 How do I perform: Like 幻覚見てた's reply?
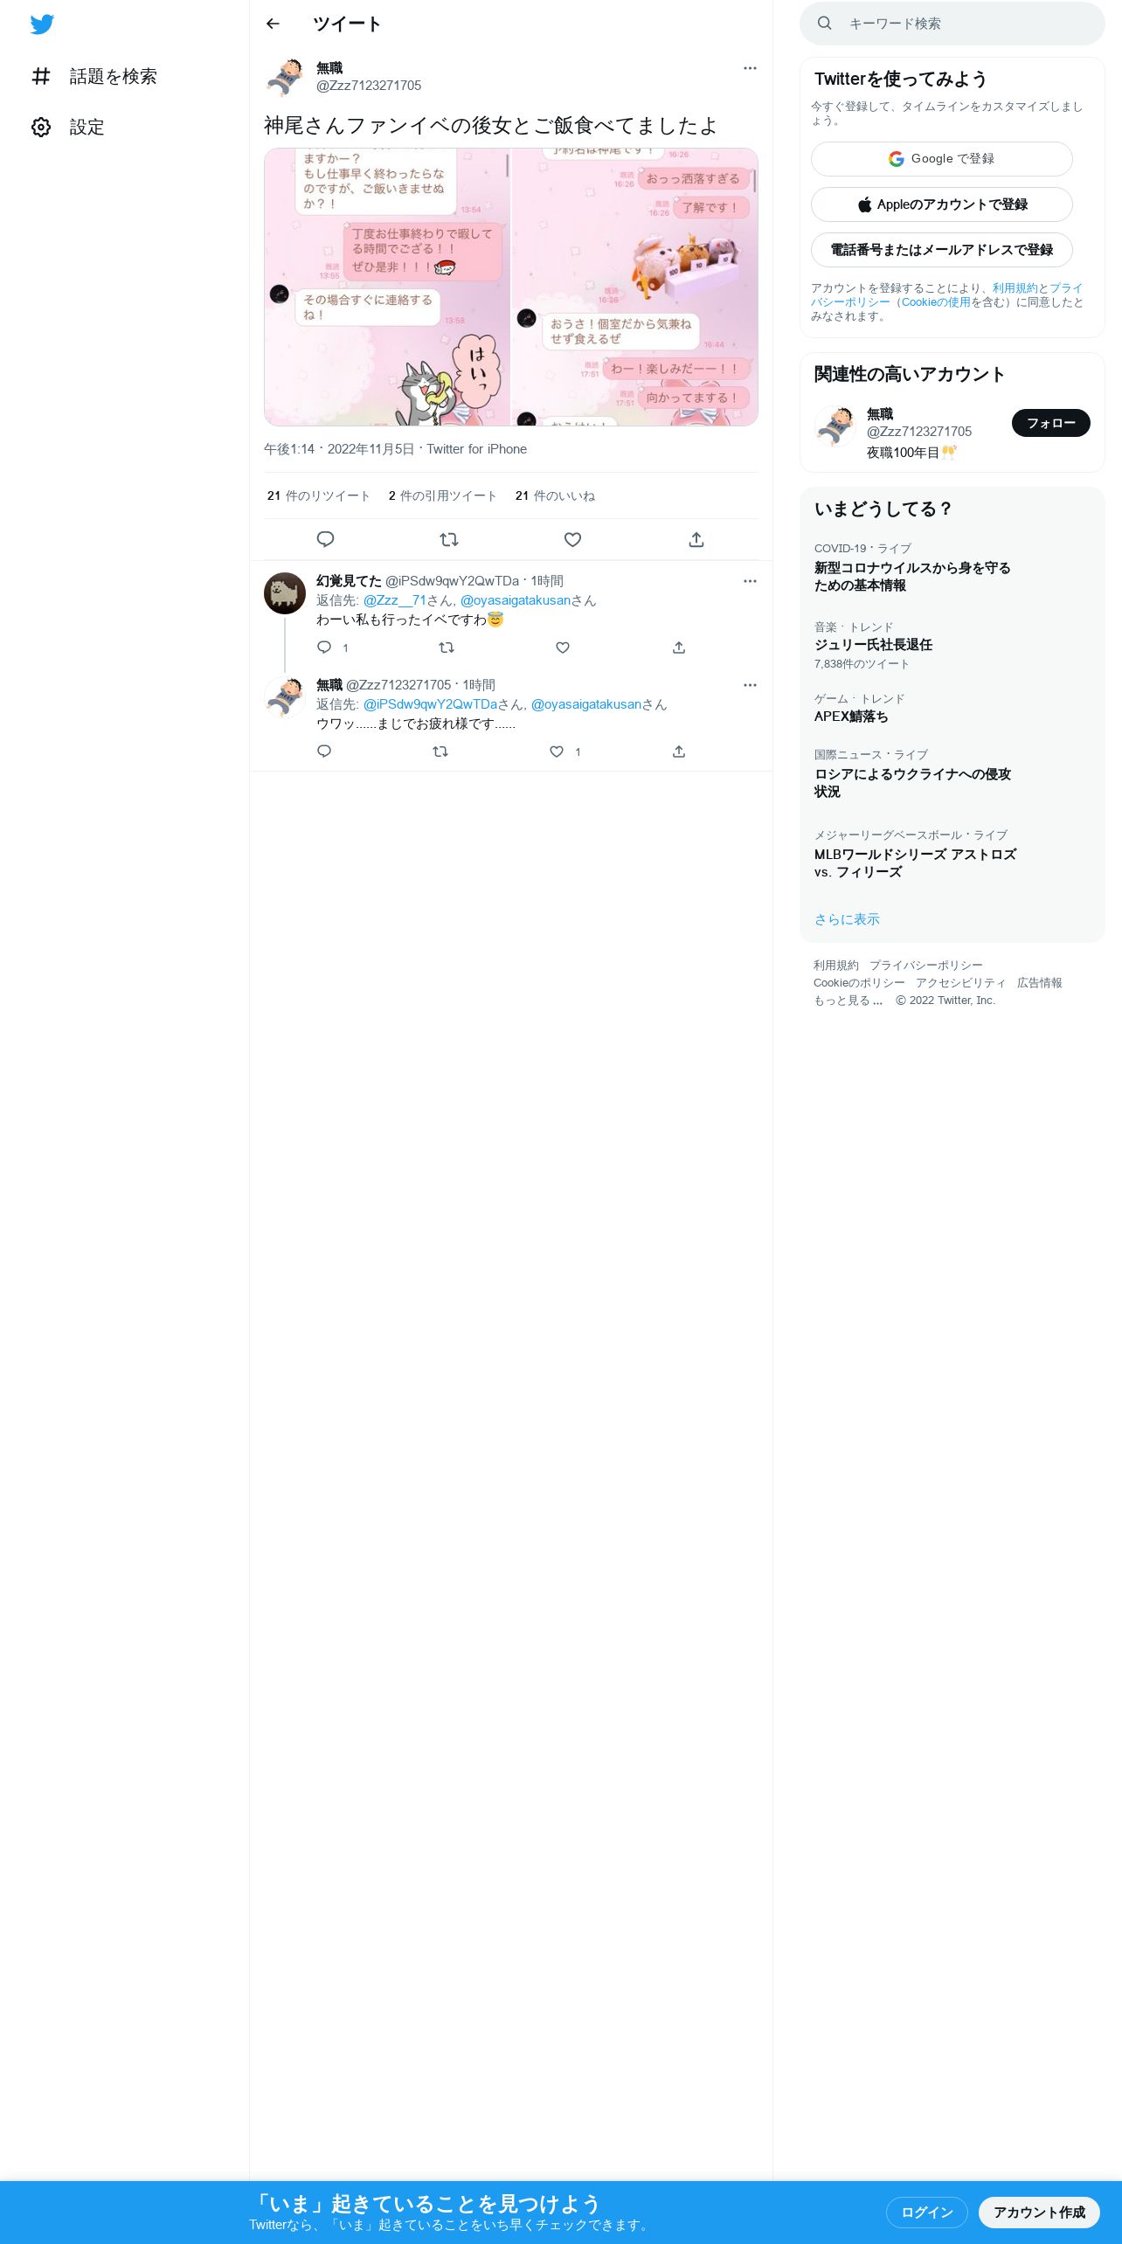pyautogui.click(x=563, y=648)
